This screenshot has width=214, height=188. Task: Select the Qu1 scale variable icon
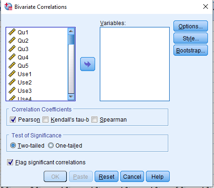tap(12, 32)
